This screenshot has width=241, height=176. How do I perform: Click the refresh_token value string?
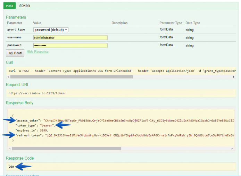pos(140,135)
